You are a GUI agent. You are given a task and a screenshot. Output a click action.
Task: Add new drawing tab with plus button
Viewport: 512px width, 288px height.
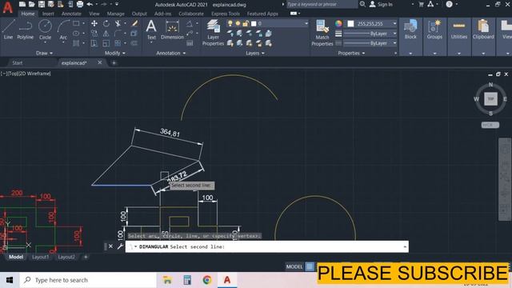(x=114, y=62)
